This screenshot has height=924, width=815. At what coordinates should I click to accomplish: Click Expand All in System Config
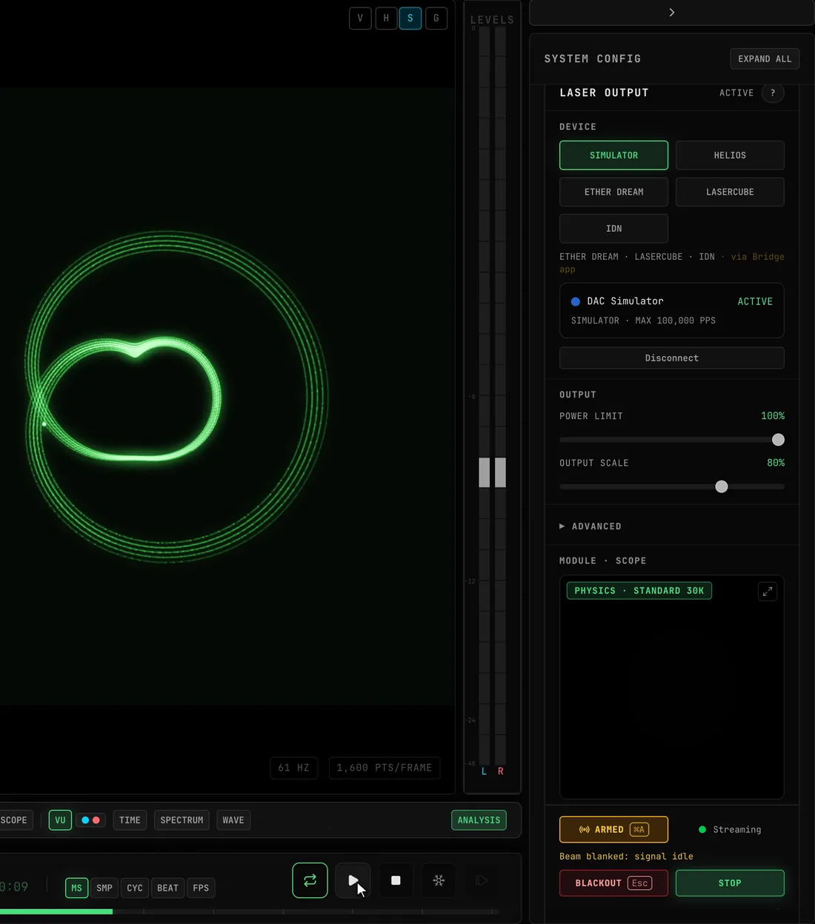point(765,59)
